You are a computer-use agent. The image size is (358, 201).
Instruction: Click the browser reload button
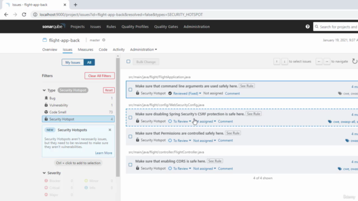point(24,15)
